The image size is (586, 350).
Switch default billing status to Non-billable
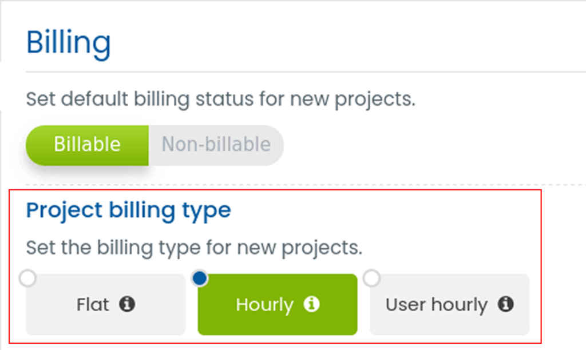click(216, 145)
